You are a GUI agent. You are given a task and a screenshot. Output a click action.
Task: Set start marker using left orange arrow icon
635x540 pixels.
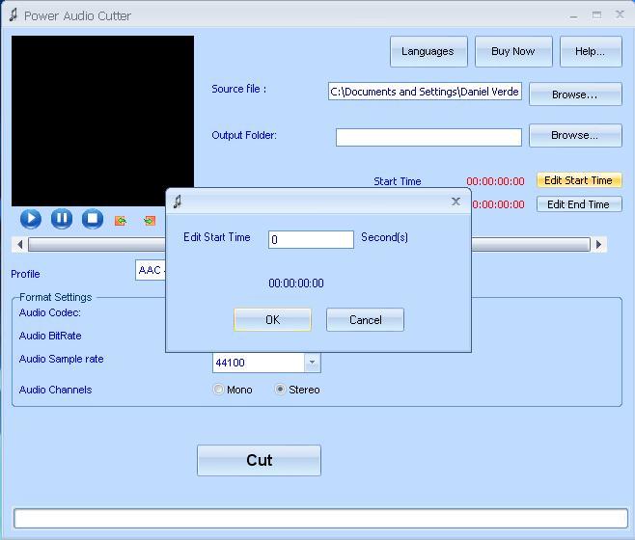(x=121, y=221)
